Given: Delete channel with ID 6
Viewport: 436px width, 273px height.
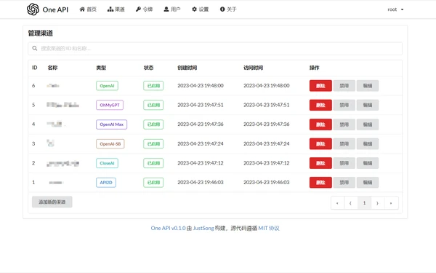Looking at the screenshot, I should (320, 86).
